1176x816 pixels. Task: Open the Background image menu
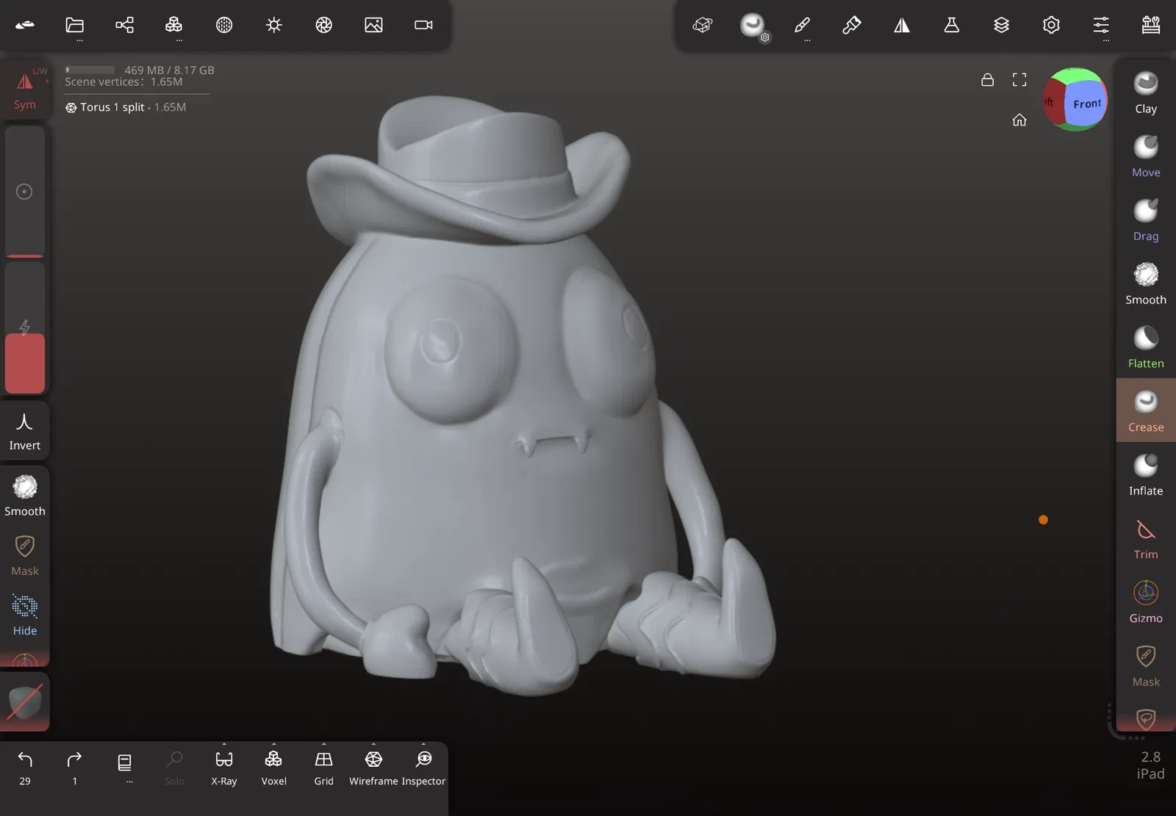(x=373, y=25)
